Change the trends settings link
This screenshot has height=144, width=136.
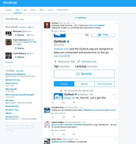pos(20,71)
